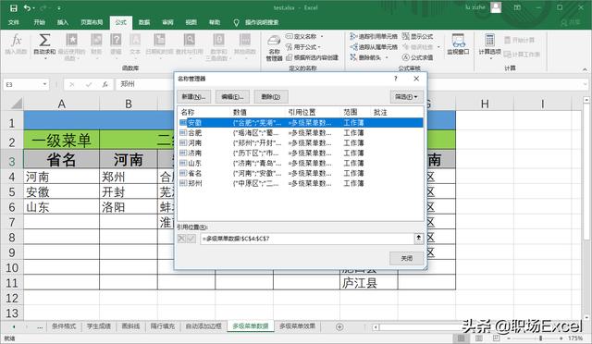Screen dimensions: 592x344
Task: Select the 山东 name row
Action: pos(301,163)
